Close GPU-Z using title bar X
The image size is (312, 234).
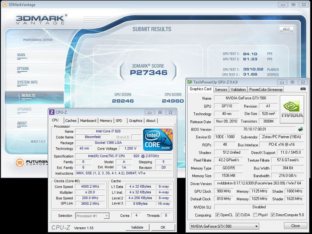point(303,82)
